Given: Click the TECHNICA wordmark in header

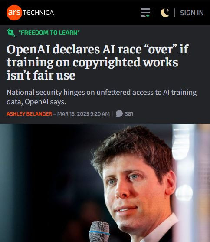Looking at the screenshot, I should (x=38, y=13).
